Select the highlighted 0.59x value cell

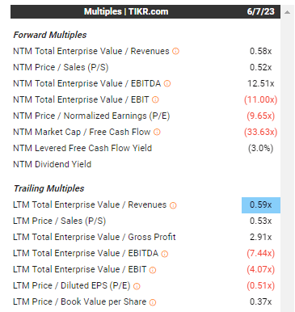[261, 205]
